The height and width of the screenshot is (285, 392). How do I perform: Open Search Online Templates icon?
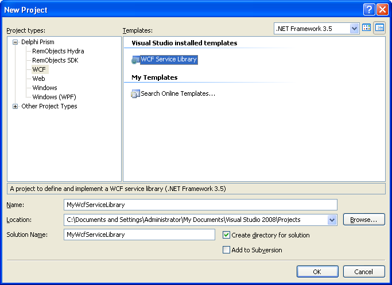pos(135,93)
